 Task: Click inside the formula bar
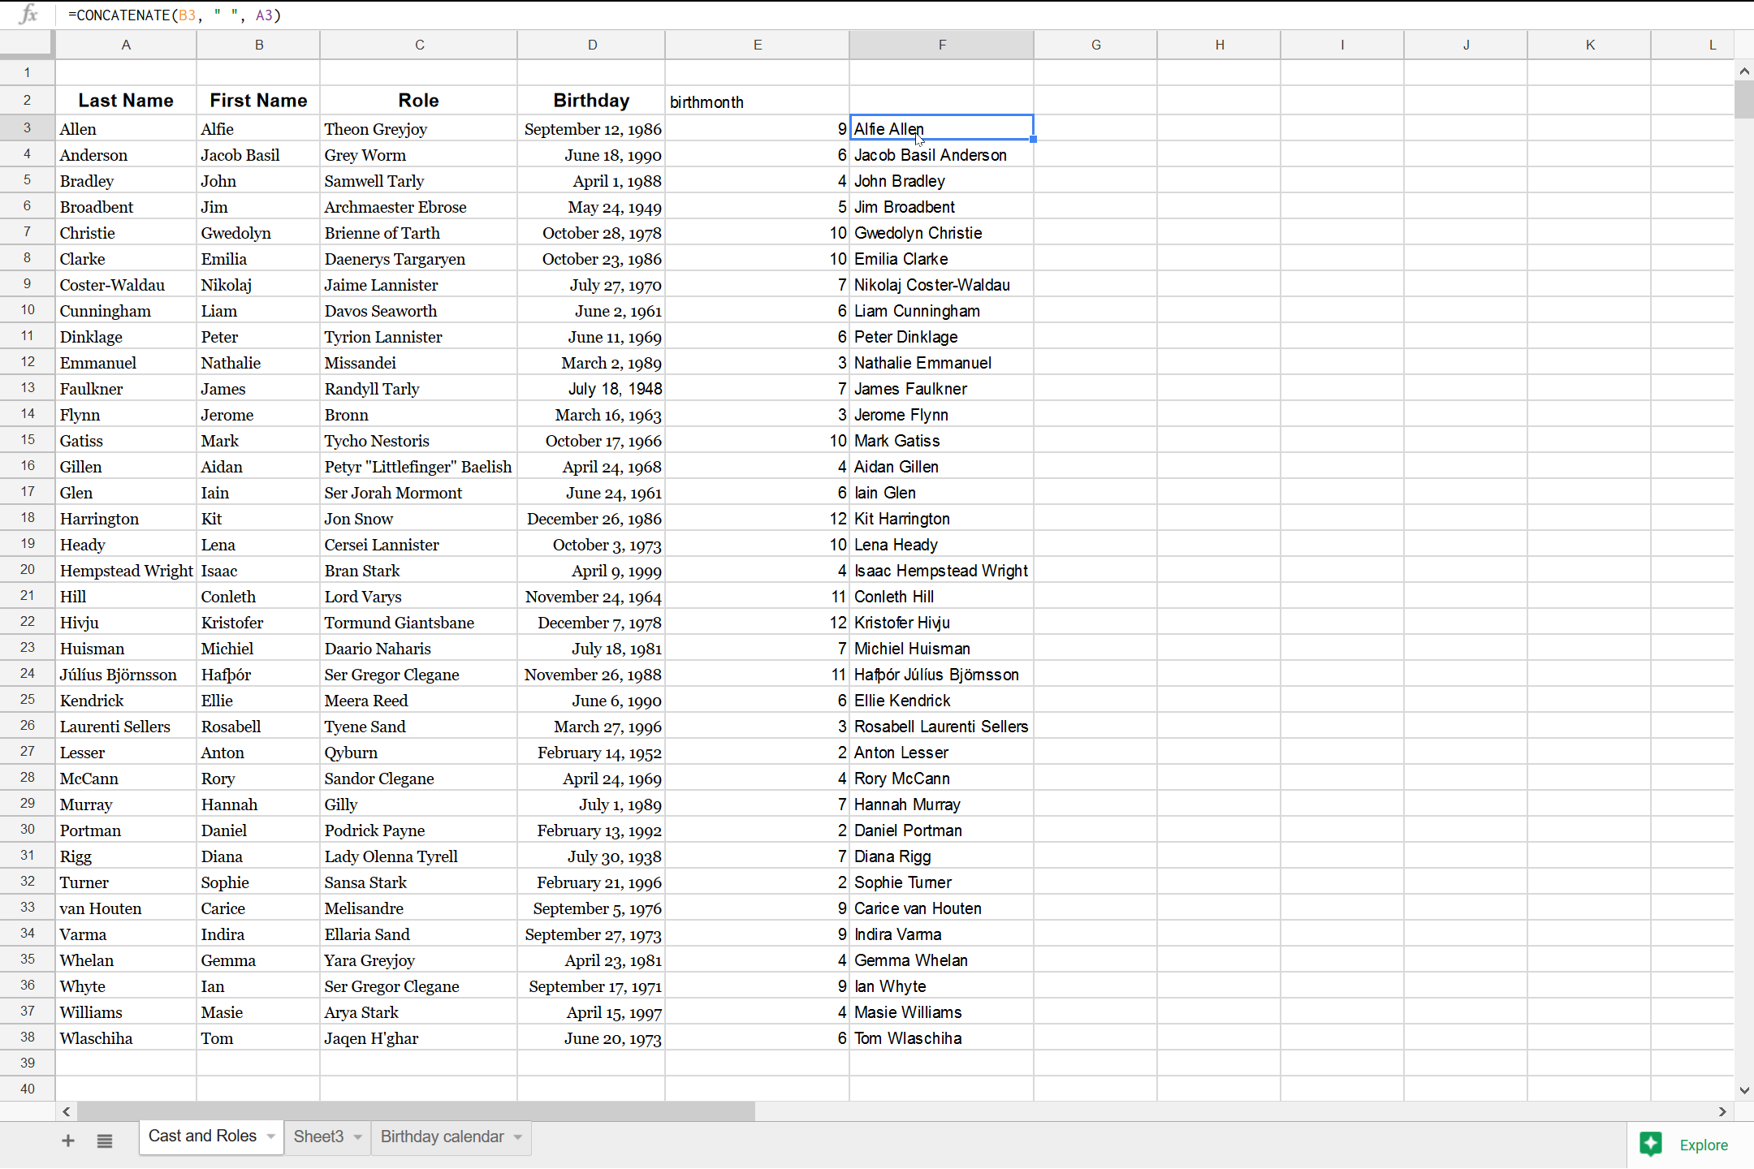click(x=325, y=15)
